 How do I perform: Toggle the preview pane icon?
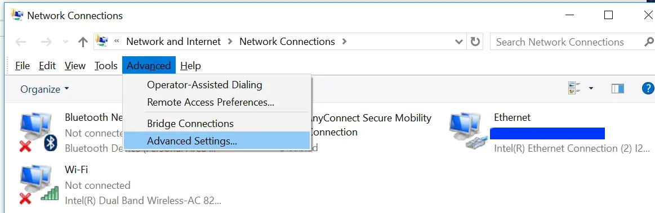pyautogui.click(x=617, y=88)
